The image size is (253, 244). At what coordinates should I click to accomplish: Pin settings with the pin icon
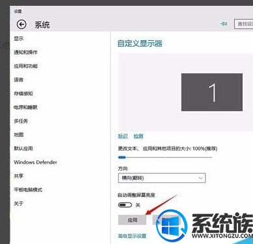click(x=223, y=24)
